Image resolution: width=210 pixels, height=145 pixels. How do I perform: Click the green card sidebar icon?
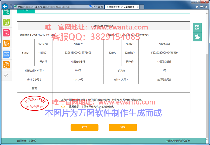pyautogui.click(x=6, y=12)
